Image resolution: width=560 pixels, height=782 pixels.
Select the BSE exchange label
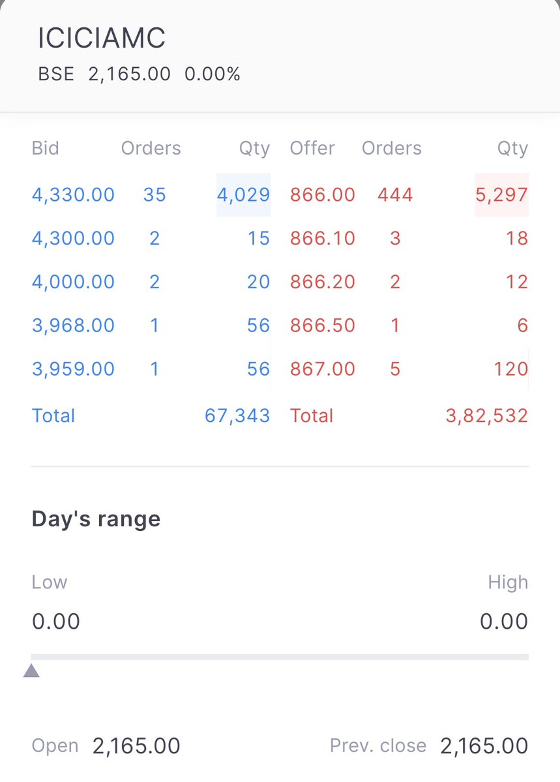[56, 74]
